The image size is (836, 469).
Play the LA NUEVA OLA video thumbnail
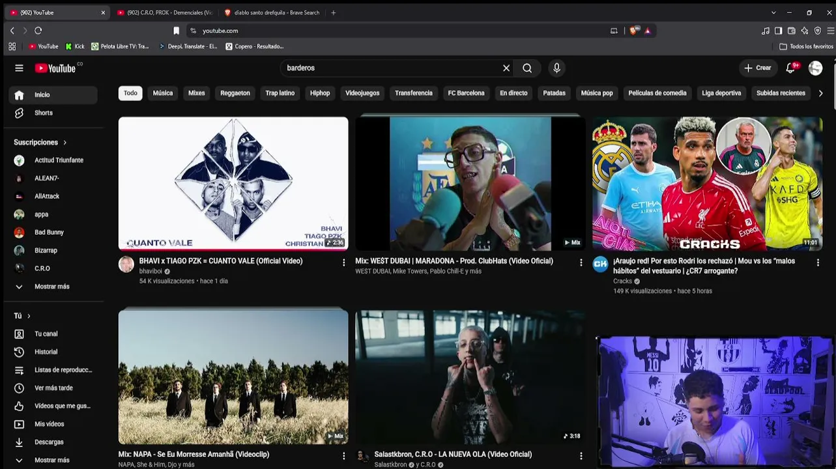(470, 377)
